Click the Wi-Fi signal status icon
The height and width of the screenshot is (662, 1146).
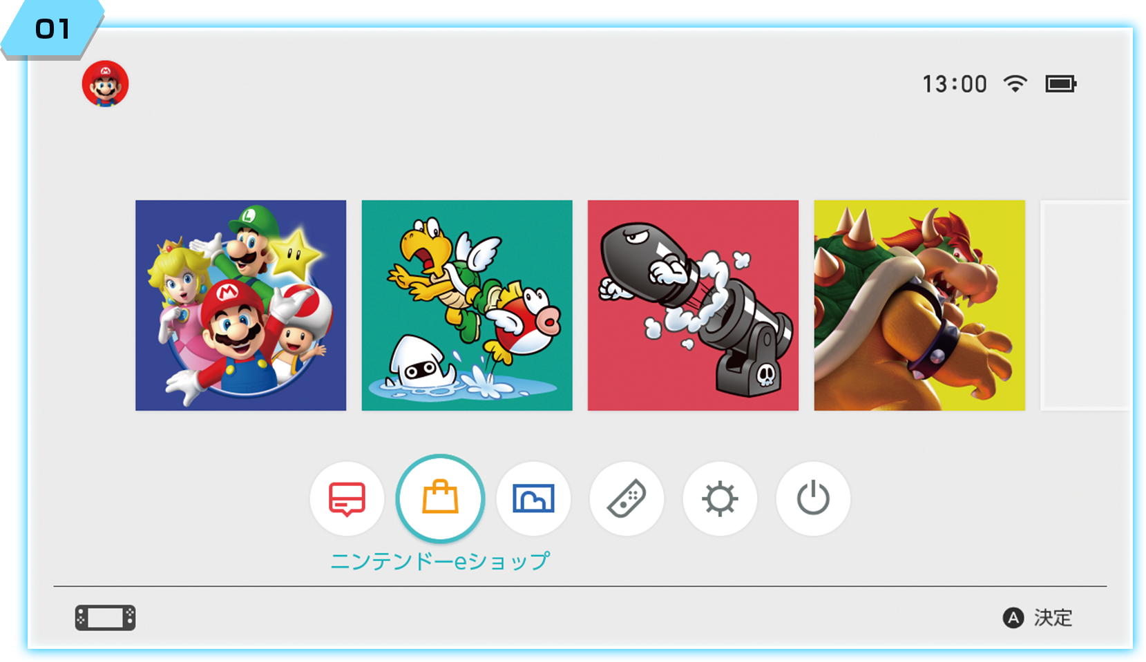(x=1015, y=84)
